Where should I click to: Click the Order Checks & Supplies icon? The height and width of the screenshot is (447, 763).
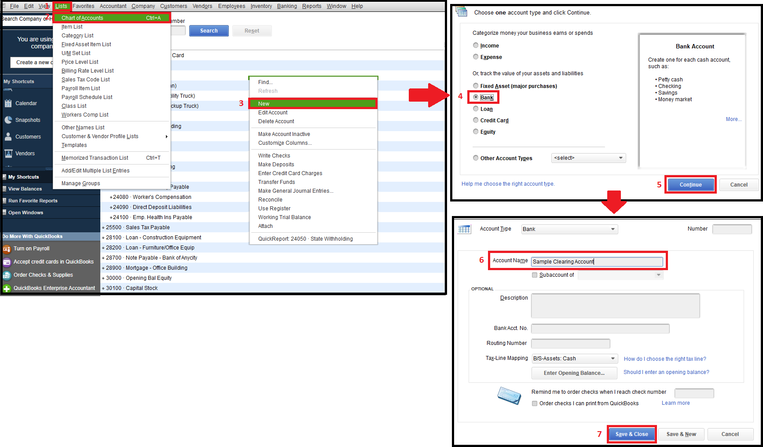point(7,275)
